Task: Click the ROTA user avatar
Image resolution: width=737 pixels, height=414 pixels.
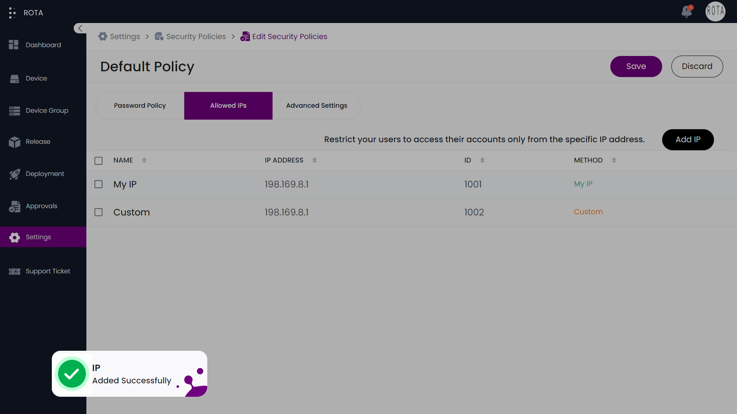Action: [x=715, y=11]
